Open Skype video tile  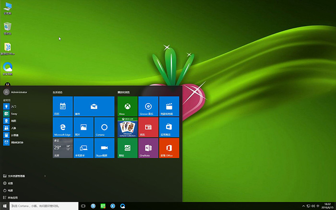104,148
